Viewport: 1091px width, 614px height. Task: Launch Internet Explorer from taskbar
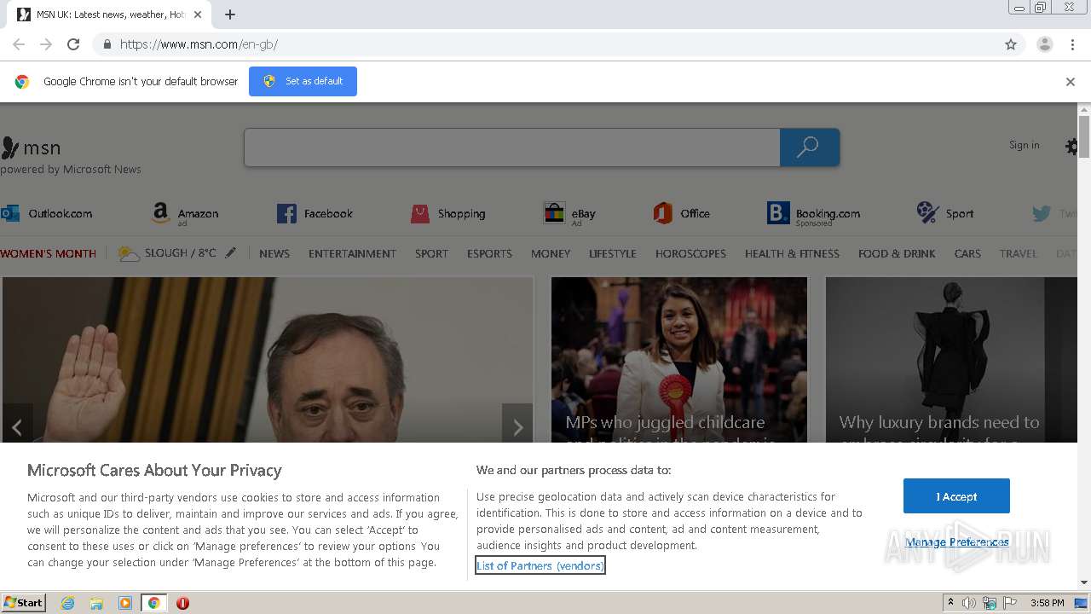coord(68,603)
